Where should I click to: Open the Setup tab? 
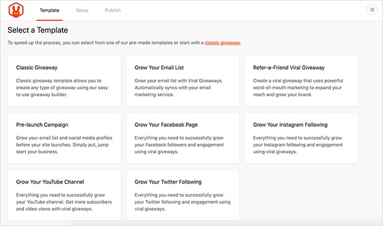coord(82,10)
